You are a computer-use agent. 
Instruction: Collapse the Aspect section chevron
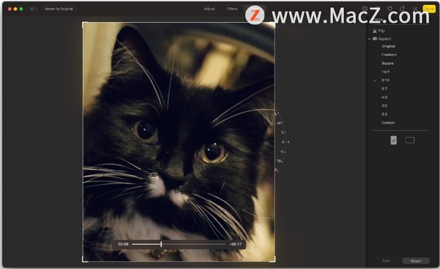(x=369, y=39)
